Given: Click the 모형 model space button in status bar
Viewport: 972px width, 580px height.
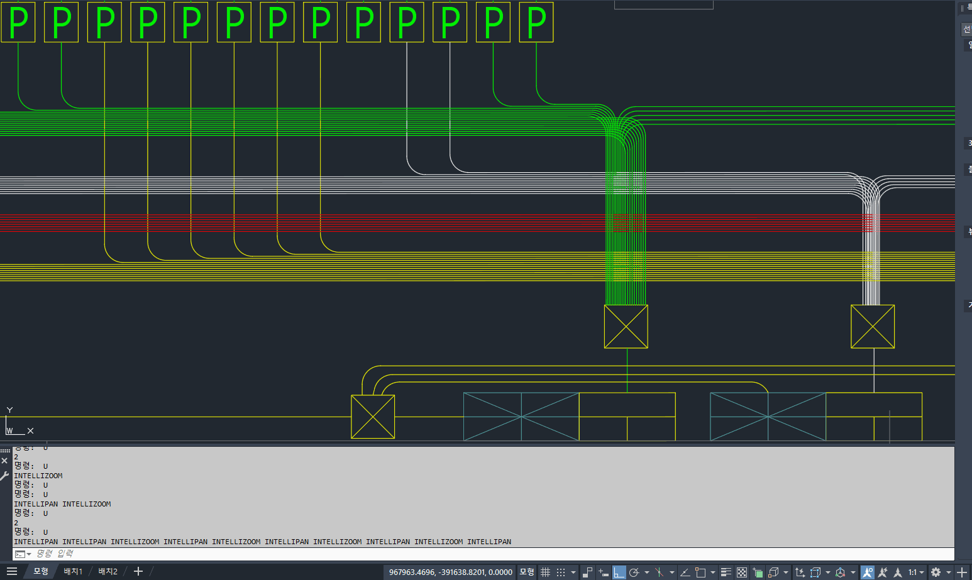Looking at the screenshot, I should click(527, 572).
